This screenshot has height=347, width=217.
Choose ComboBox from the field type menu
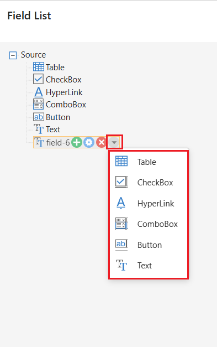point(149,224)
